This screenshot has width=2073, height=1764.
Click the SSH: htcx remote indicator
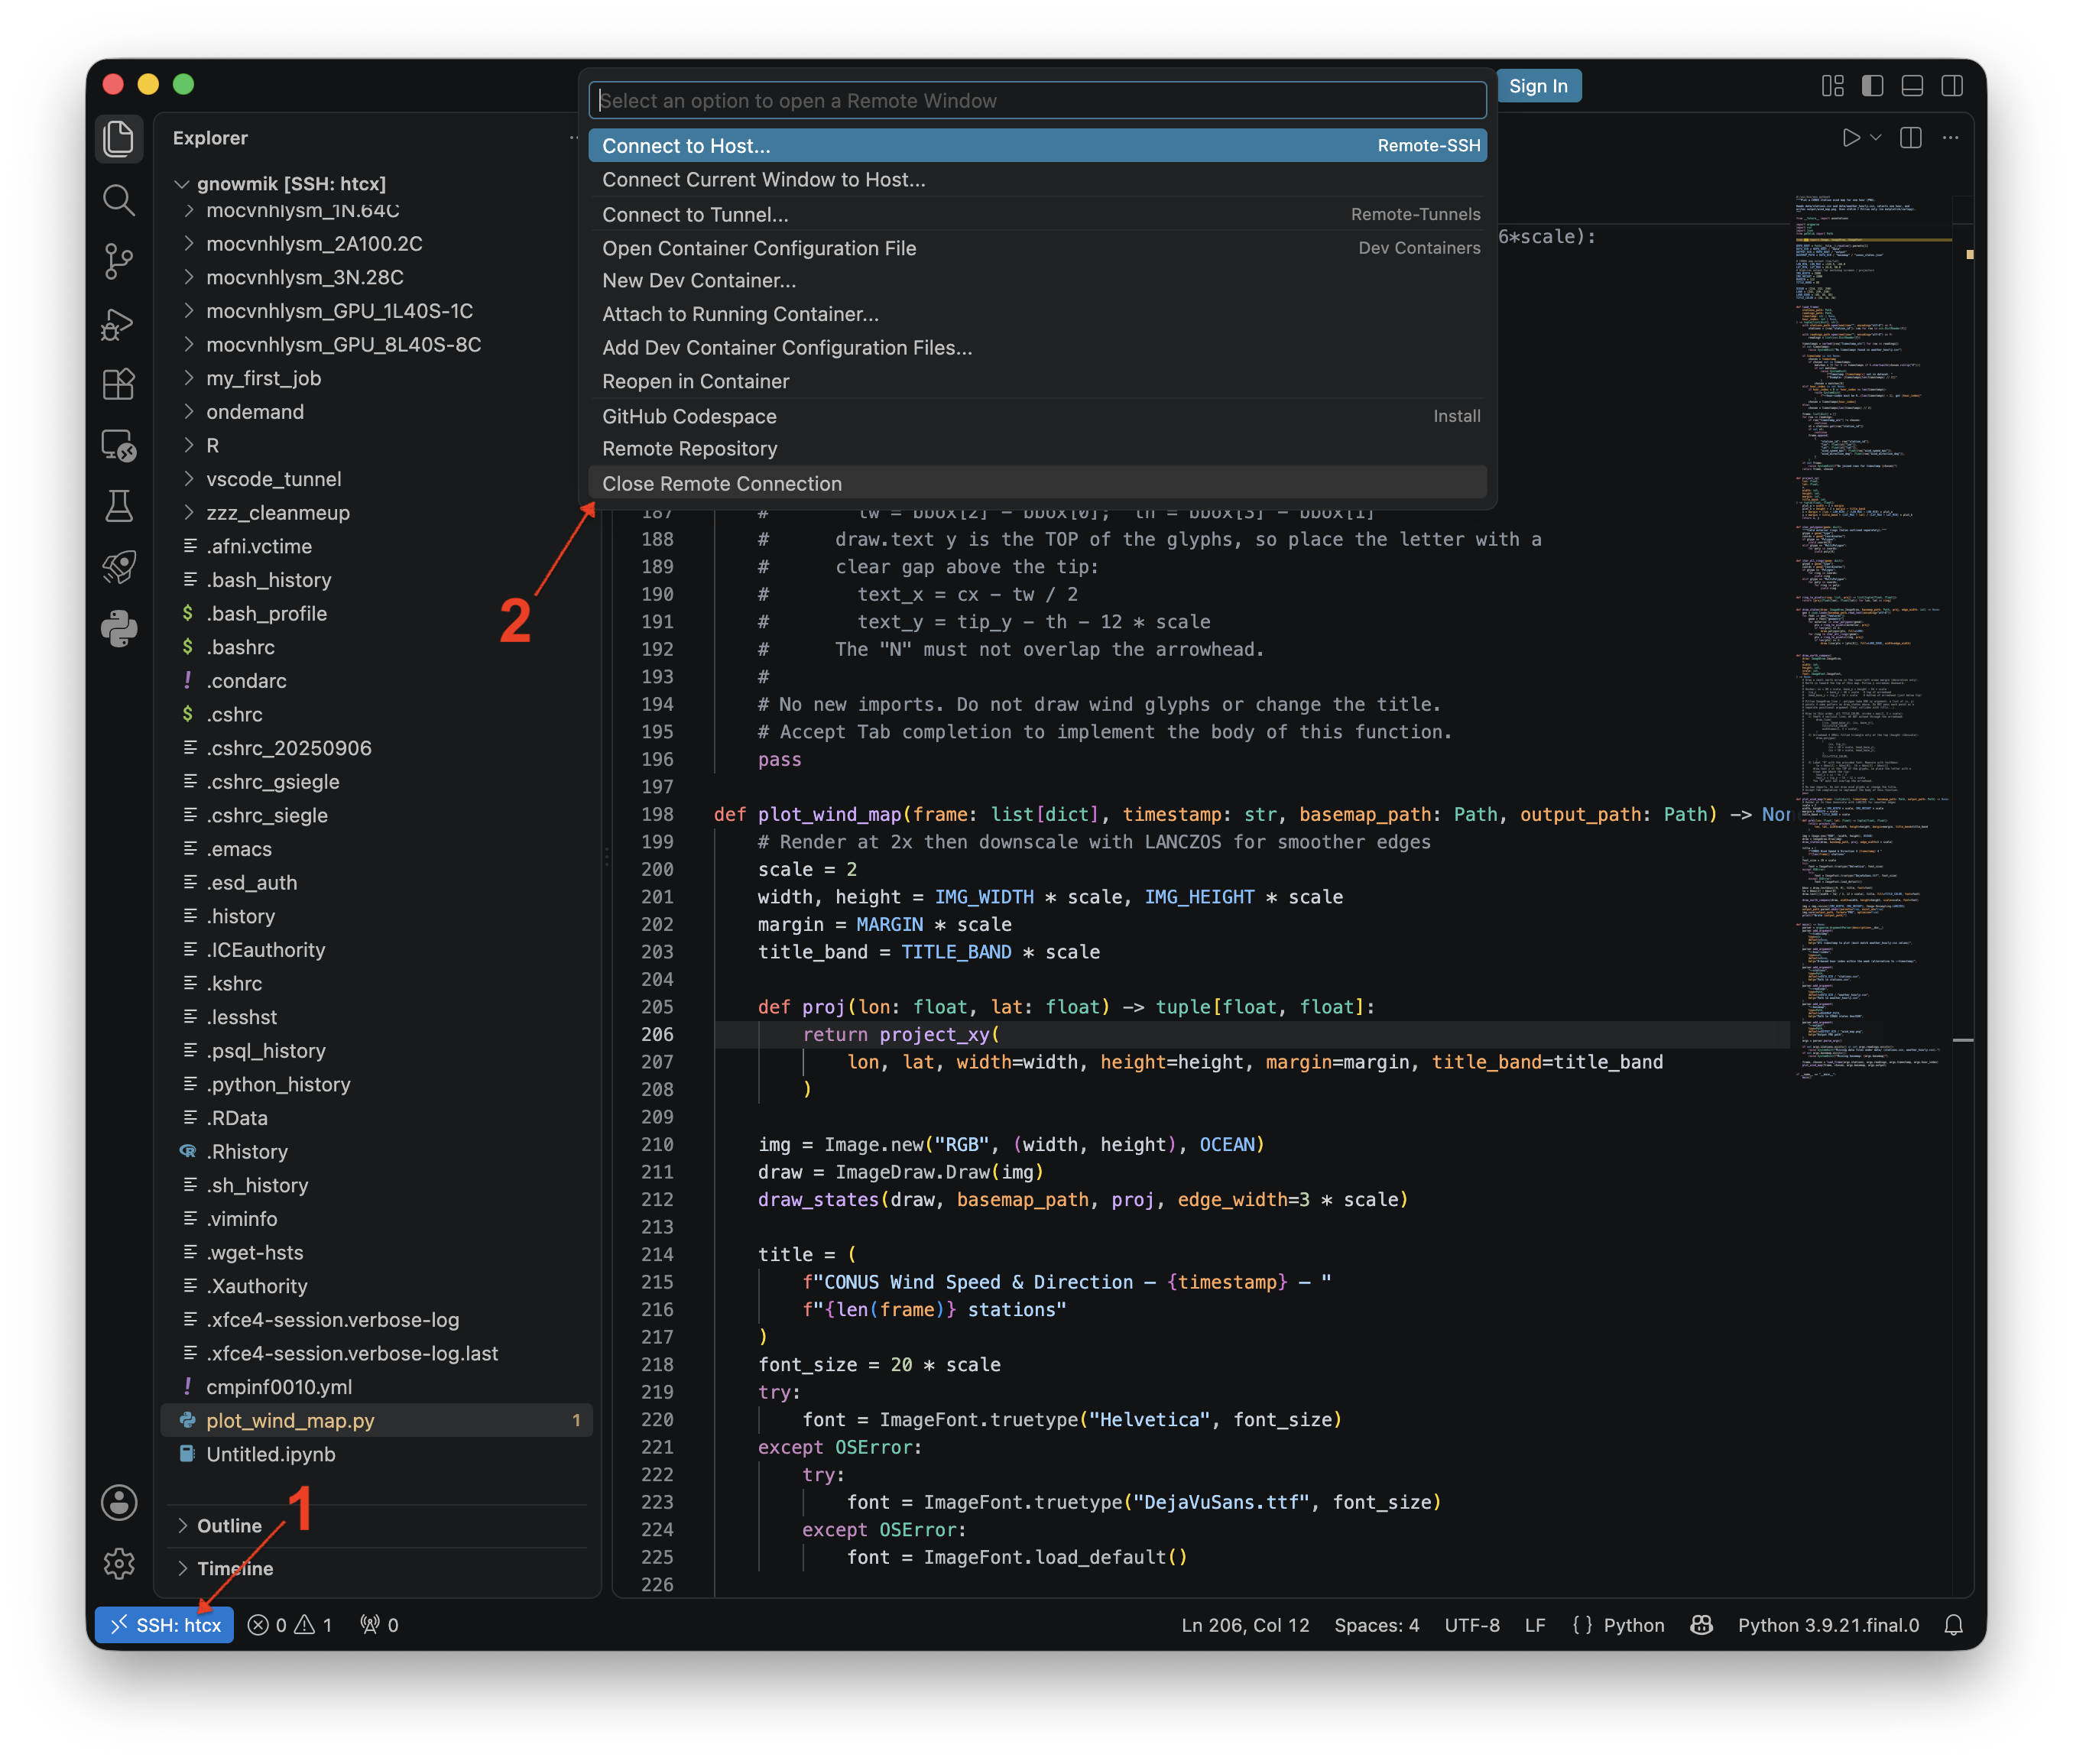(x=165, y=1625)
